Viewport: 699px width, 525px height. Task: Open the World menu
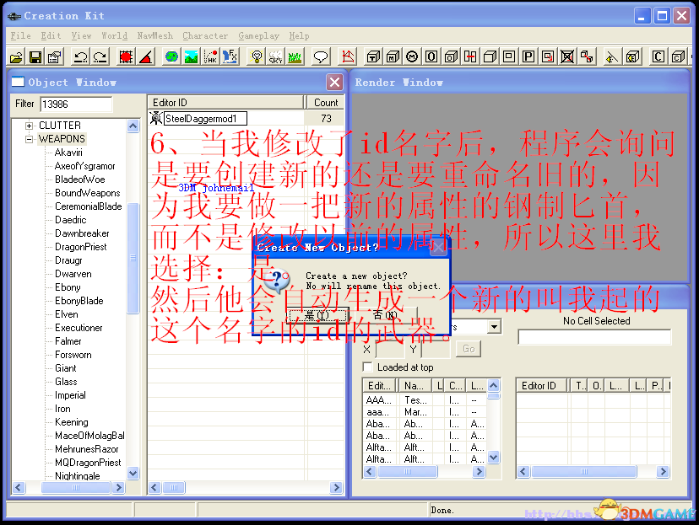pos(114,35)
